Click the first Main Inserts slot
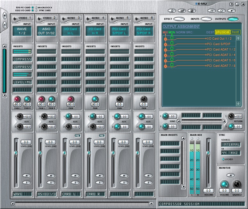Image resolution: width=248 pixels, height=209 pixels. (170, 143)
